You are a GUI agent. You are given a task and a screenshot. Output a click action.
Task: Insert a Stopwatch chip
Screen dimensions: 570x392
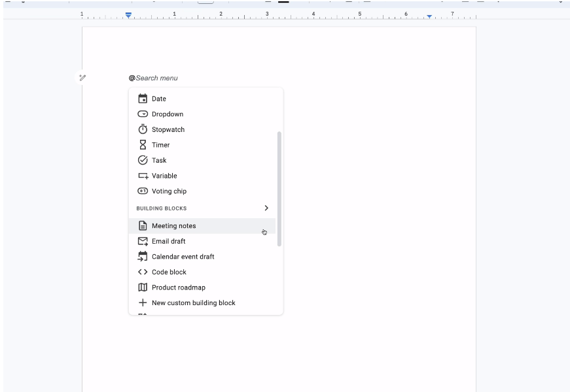[x=202, y=129]
